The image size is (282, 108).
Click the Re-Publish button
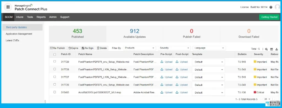coord(58,48)
